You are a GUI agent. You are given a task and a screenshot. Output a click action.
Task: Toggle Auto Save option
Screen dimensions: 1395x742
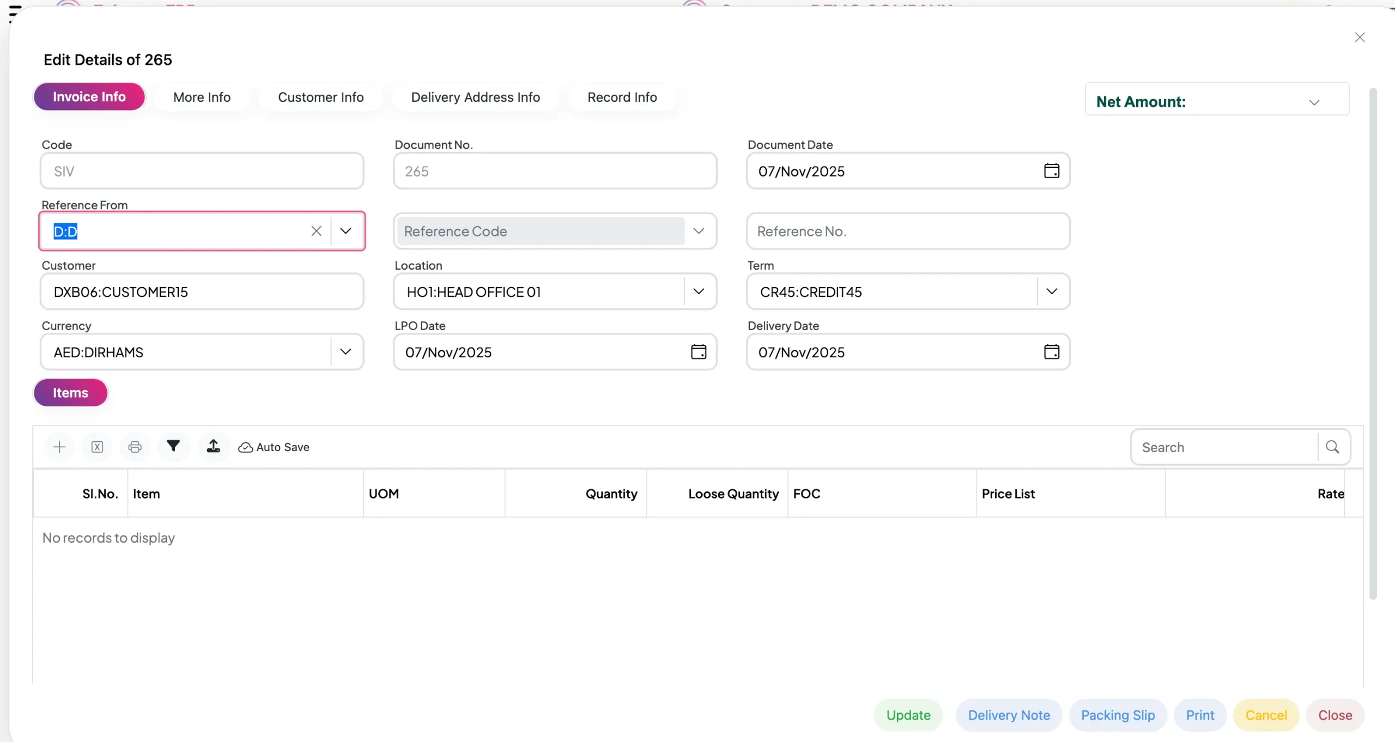click(274, 447)
